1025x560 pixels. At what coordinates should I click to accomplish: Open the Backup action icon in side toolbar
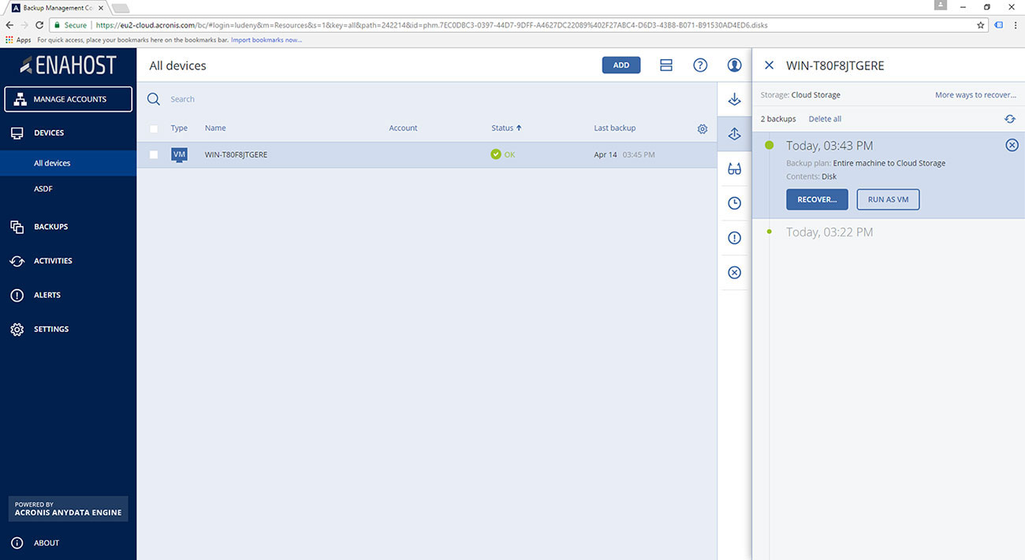734,99
